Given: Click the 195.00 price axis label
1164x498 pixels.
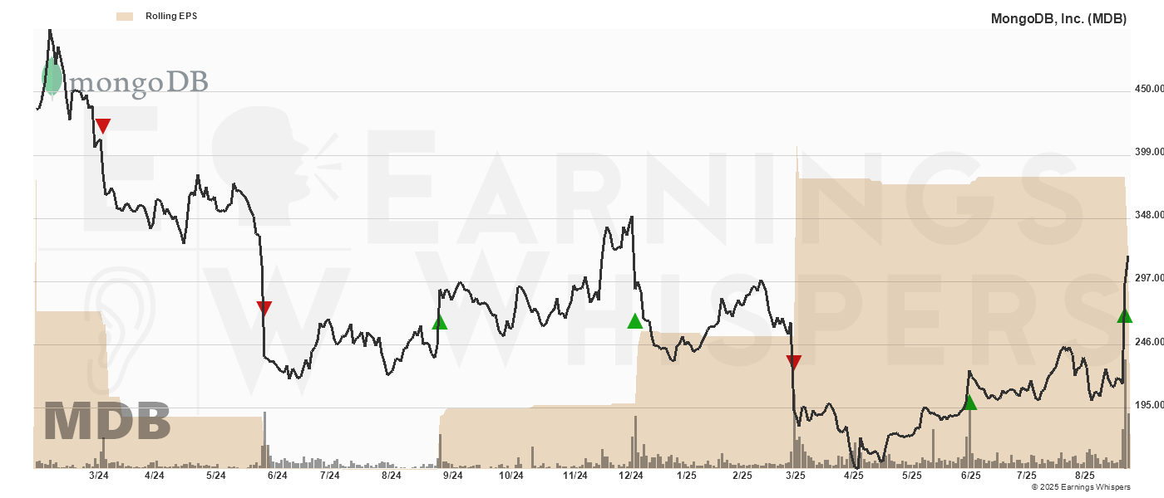Looking at the screenshot, I should pyautogui.click(x=1148, y=404).
